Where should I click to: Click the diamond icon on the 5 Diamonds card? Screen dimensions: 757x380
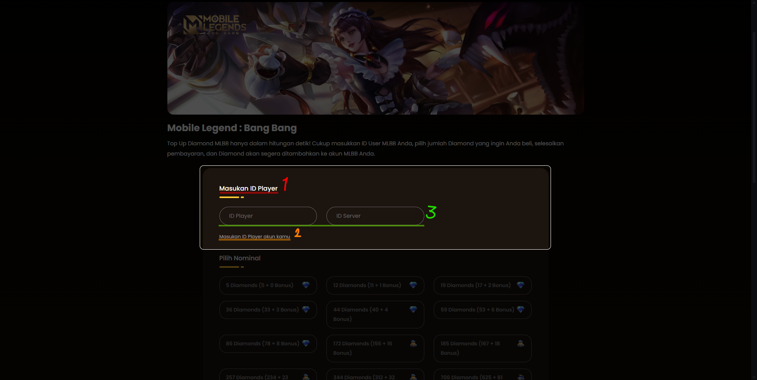point(306,285)
